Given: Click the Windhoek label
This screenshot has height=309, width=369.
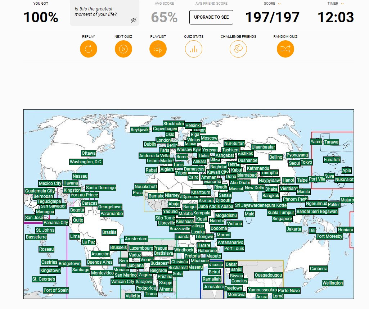Looking at the screenshot, I should point(184,250).
